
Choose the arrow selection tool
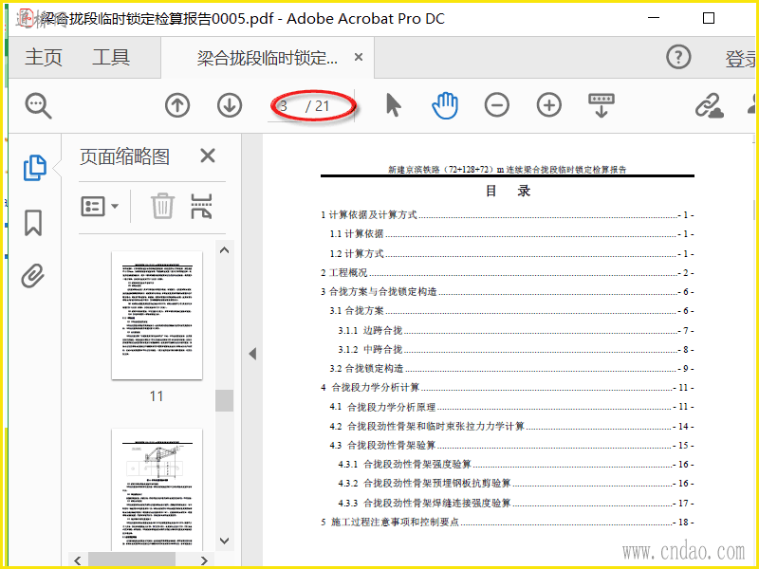click(394, 105)
